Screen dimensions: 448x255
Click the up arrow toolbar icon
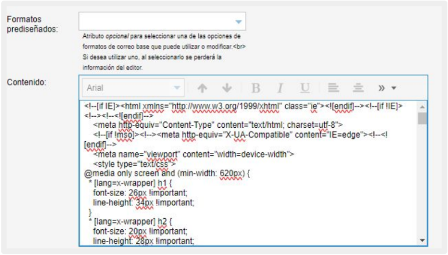(x=202, y=88)
